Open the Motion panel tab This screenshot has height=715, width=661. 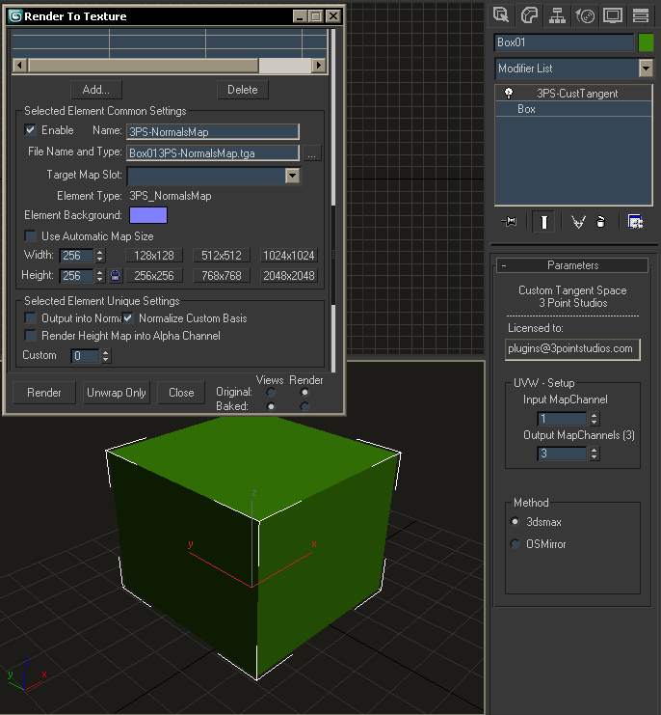tap(584, 14)
